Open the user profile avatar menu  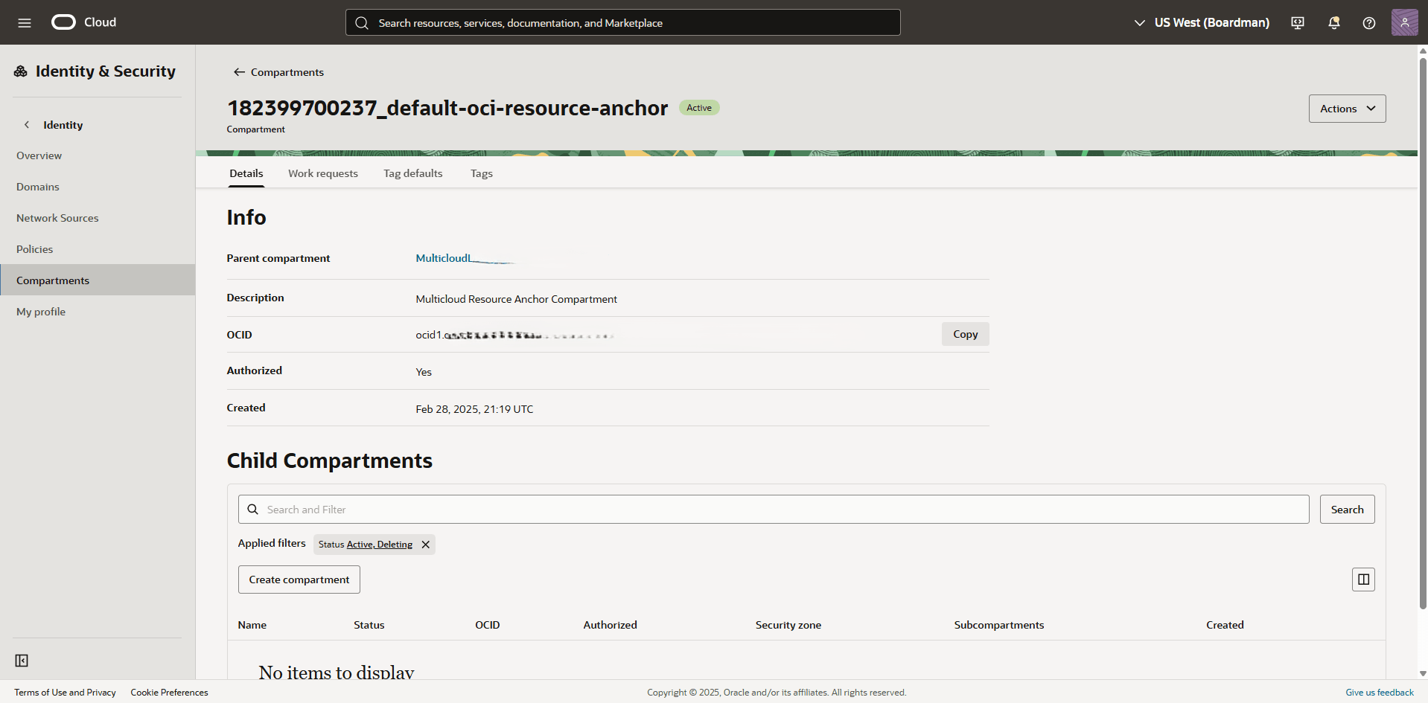click(x=1405, y=22)
